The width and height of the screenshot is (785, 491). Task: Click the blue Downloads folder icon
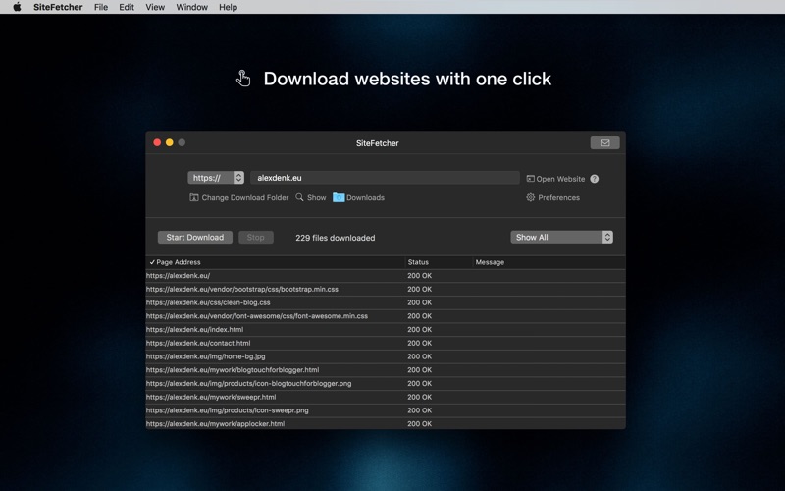[x=339, y=197]
